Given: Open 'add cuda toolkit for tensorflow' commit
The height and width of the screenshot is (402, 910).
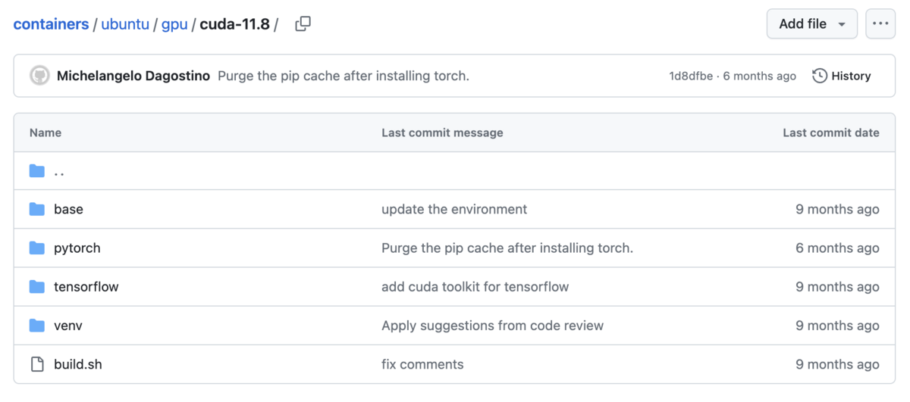Looking at the screenshot, I should 475,287.
